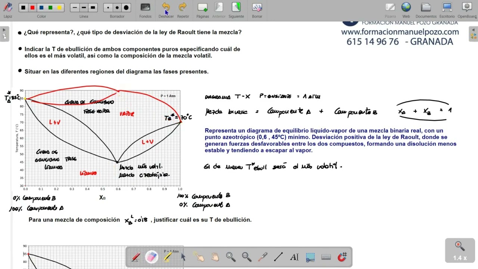This screenshot has width=478, height=269.
Task: Select the zoom out magnifier tool
Action: (x=247, y=257)
